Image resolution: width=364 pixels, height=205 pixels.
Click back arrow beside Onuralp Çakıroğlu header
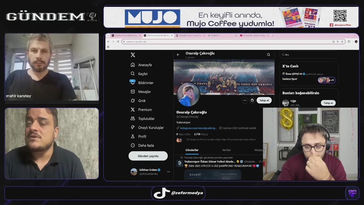tap(178, 55)
